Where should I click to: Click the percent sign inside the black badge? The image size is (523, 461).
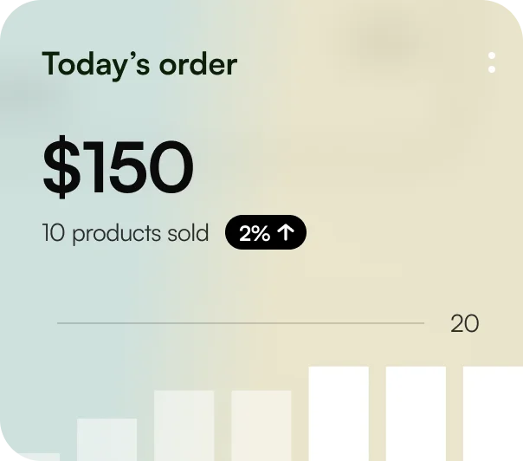point(262,233)
